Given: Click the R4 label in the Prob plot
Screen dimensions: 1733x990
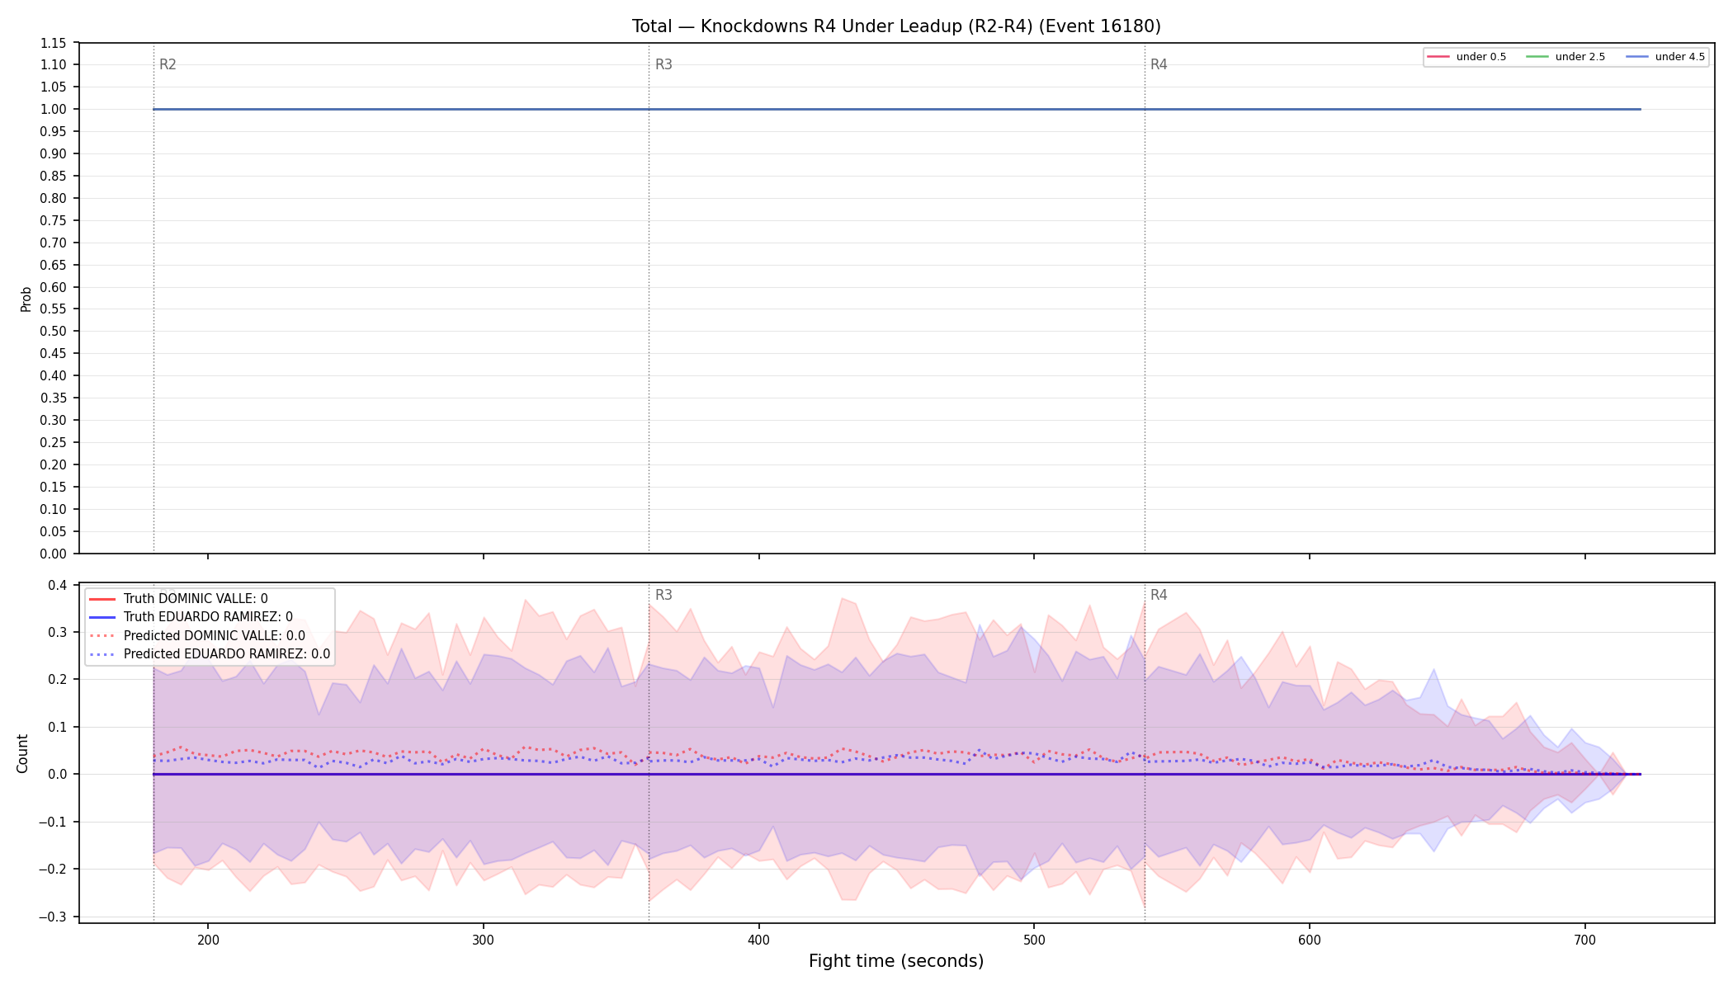Looking at the screenshot, I should [1159, 64].
